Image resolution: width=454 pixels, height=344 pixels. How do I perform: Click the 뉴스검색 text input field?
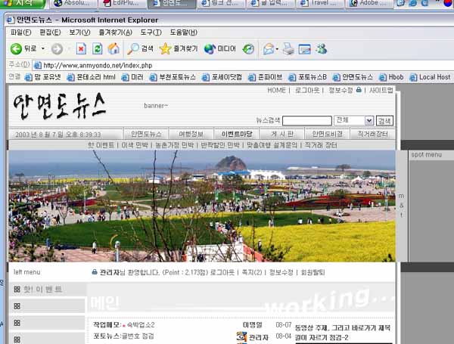coord(306,120)
